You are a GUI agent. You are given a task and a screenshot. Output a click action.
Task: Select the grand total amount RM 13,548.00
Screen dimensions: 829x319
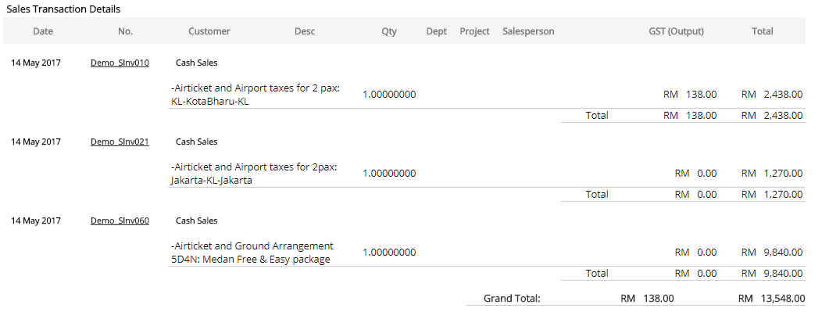click(x=771, y=298)
